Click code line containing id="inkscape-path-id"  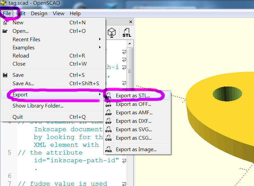(x=76, y=160)
